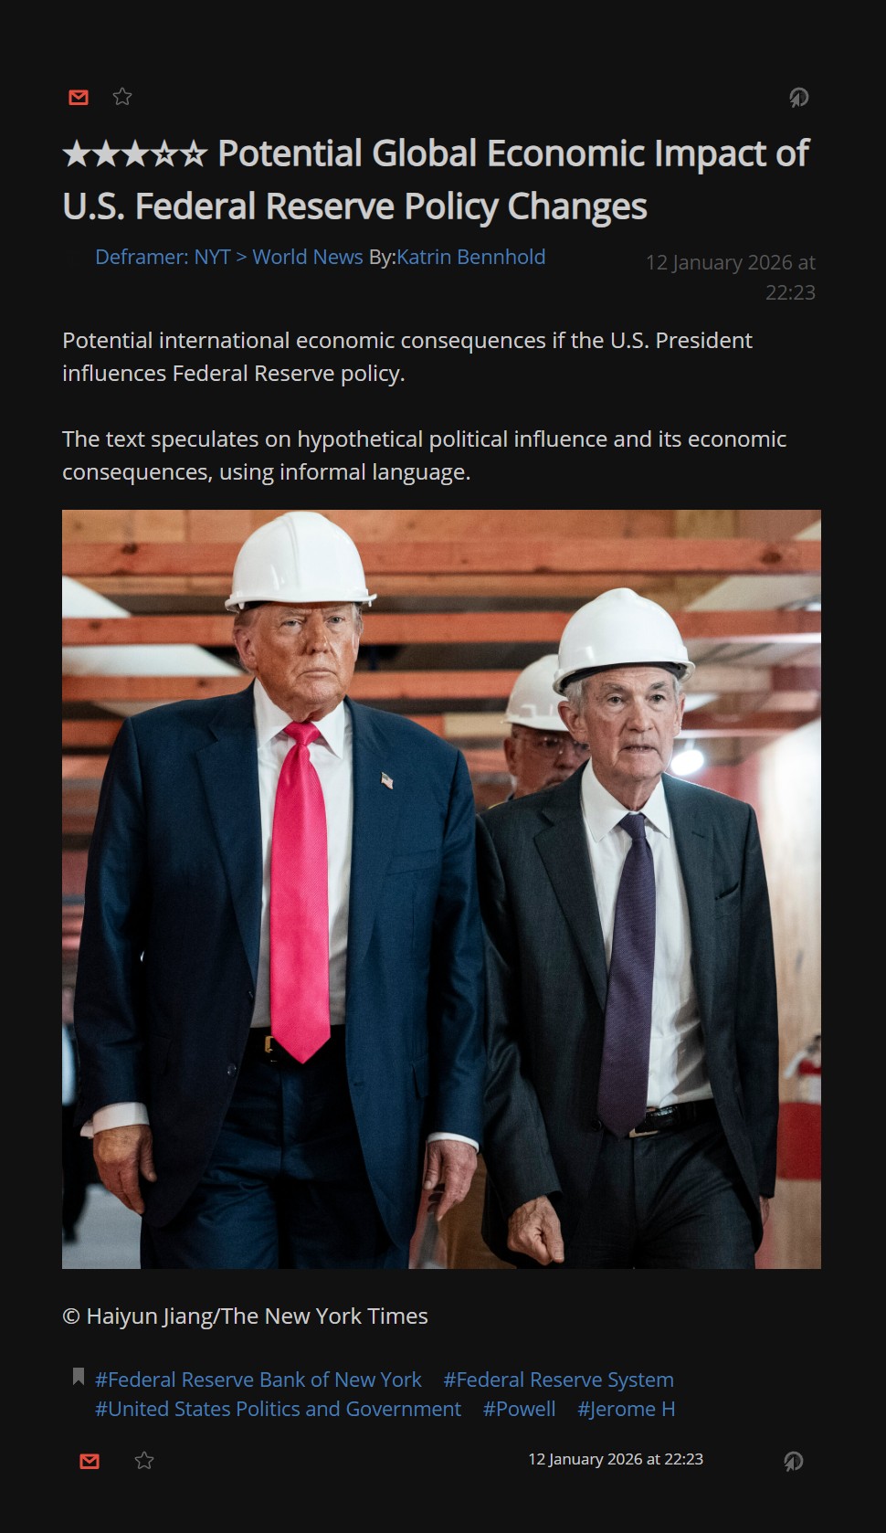886x1533 pixels.
Task: Click the bookmark tag icon before the hashtags
Action: coord(79,1377)
